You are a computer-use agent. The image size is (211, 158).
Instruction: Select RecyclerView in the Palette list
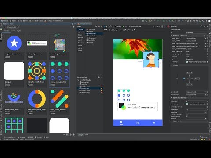click(92, 36)
